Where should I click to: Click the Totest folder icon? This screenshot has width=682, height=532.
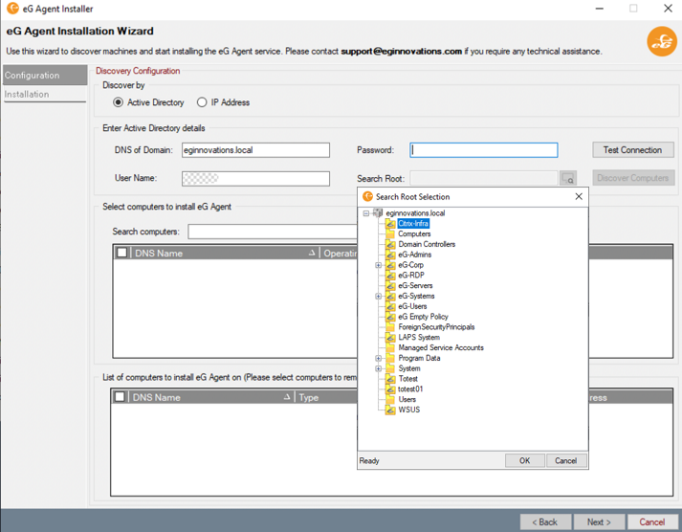tap(390, 379)
